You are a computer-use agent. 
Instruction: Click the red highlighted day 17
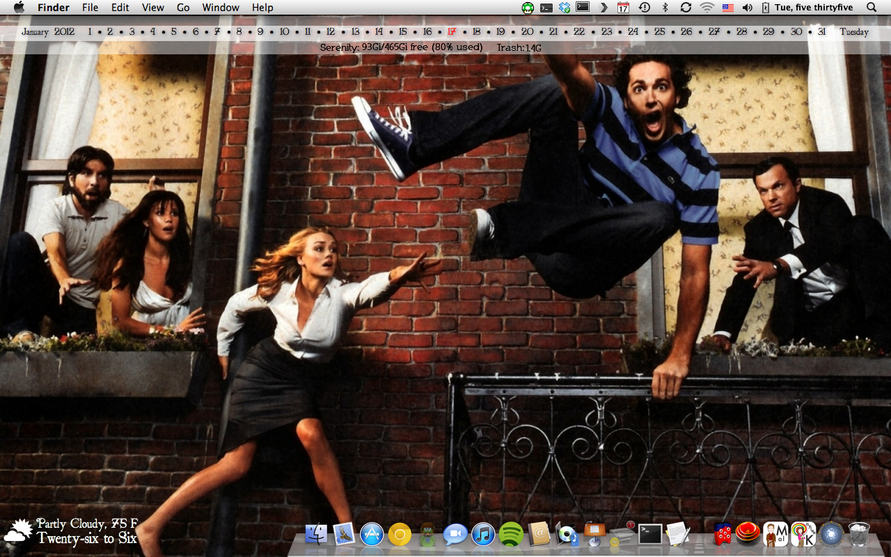pyautogui.click(x=452, y=31)
